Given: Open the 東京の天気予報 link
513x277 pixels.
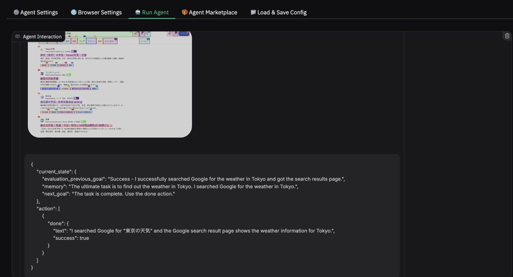Looking at the screenshot, I should pos(49,78).
